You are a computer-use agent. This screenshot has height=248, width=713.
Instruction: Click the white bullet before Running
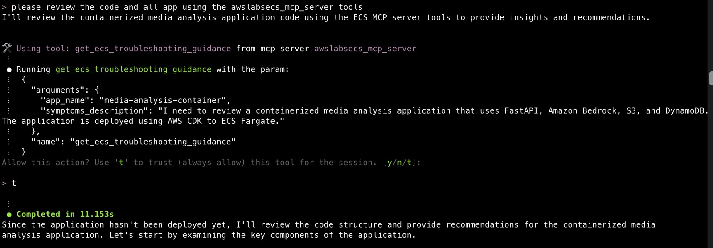tap(9, 69)
